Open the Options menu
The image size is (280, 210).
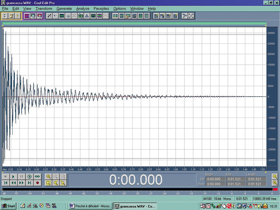point(120,8)
